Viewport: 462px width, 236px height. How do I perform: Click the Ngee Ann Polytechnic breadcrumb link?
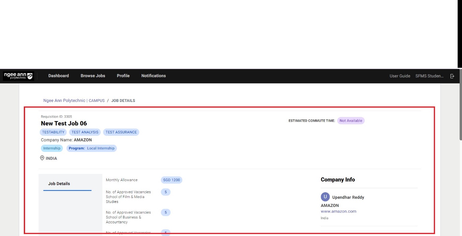point(64,101)
